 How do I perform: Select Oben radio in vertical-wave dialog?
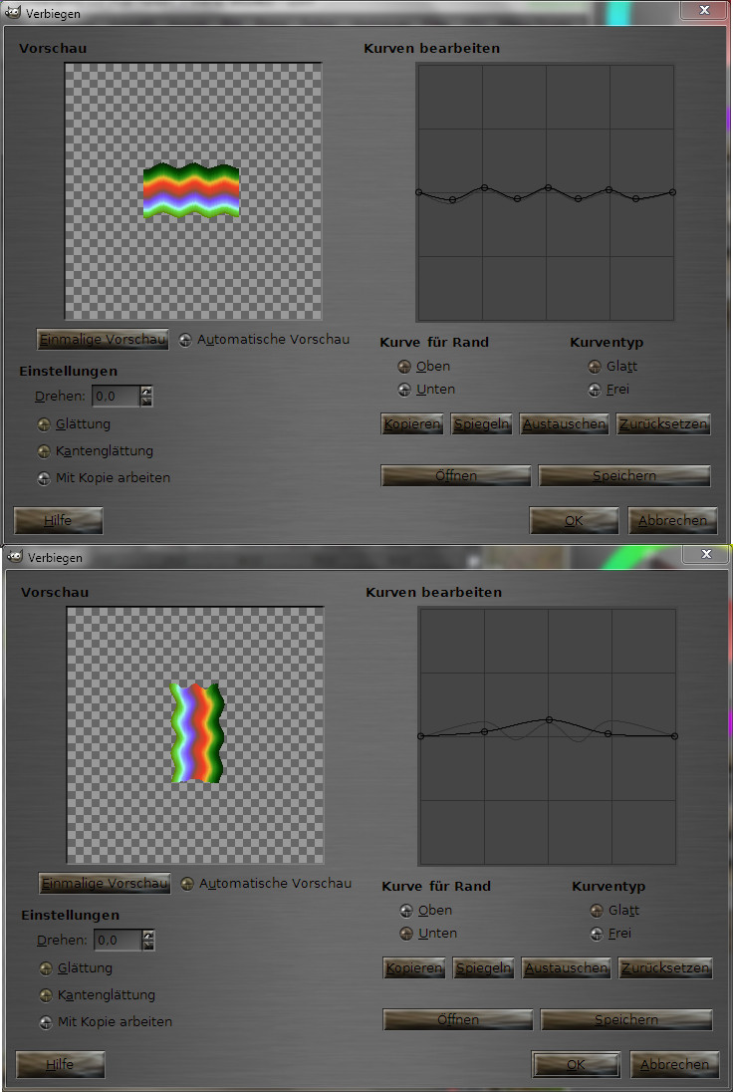pyautogui.click(x=406, y=911)
